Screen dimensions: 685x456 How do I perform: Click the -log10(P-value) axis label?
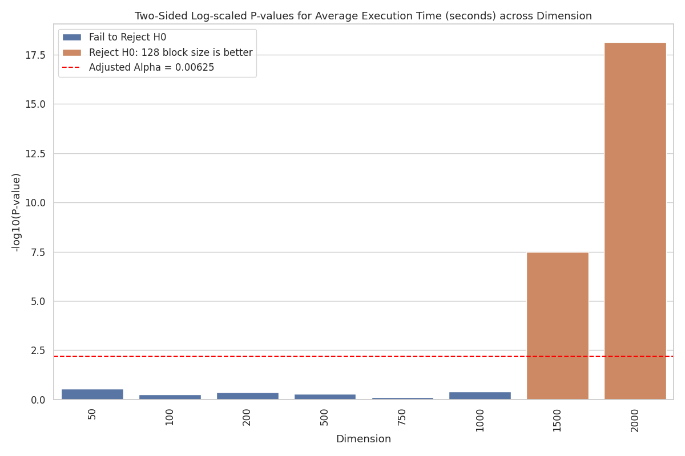point(14,211)
